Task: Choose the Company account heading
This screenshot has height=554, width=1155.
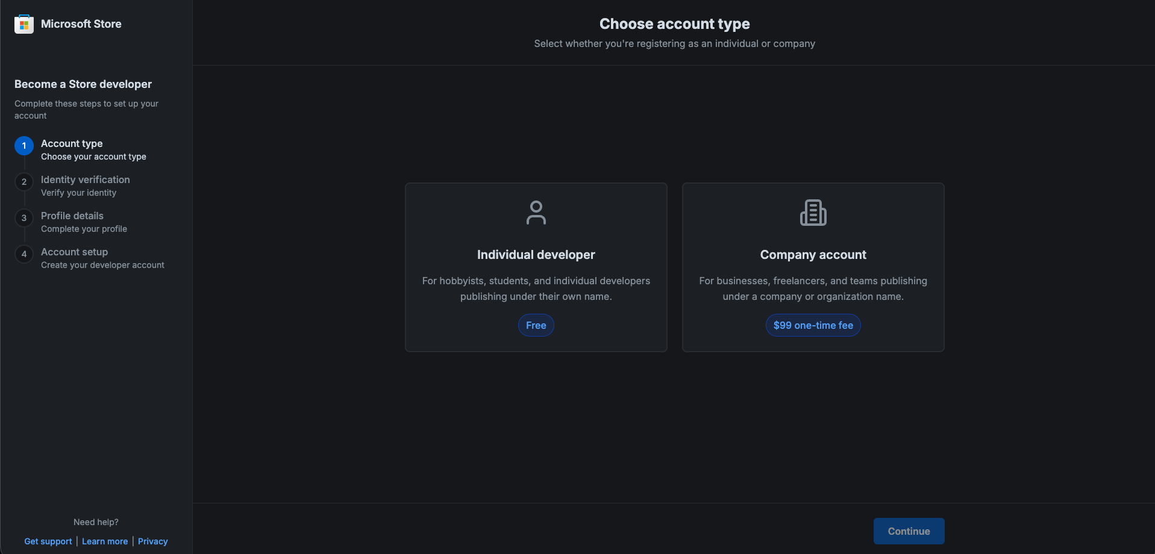Action: point(813,255)
